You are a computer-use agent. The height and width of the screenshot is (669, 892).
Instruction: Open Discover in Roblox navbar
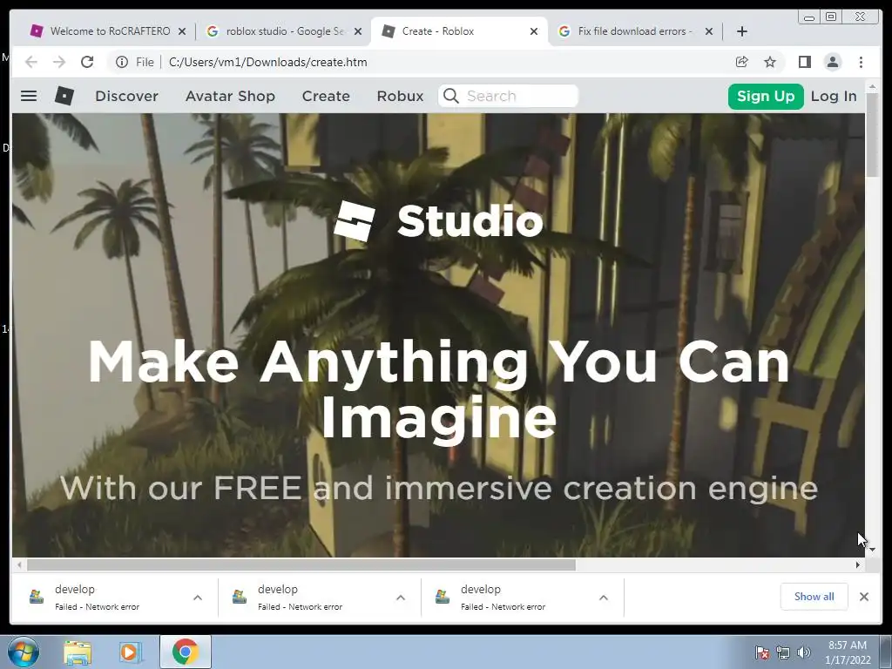126,96
